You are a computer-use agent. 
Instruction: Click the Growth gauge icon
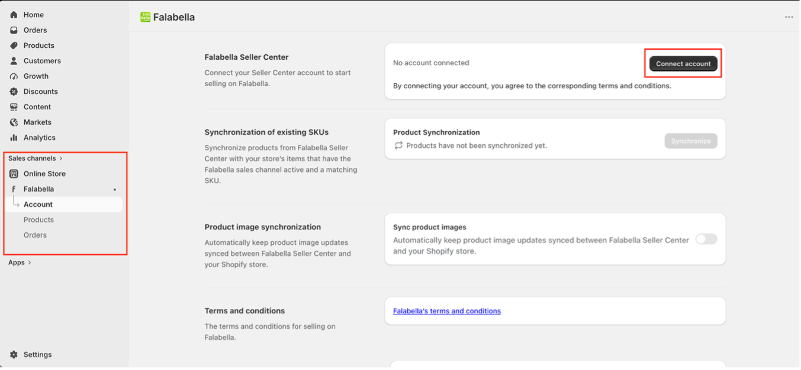coord(14,76)
